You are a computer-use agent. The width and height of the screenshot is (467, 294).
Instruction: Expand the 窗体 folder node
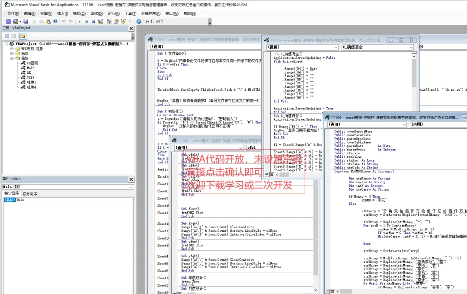coord(12,54)
